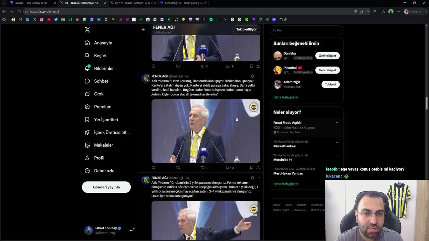Viewport: 429px width, 241px height.
Task: Open options for the #ziraatbankası trend
Action: (x=338, y=142)
